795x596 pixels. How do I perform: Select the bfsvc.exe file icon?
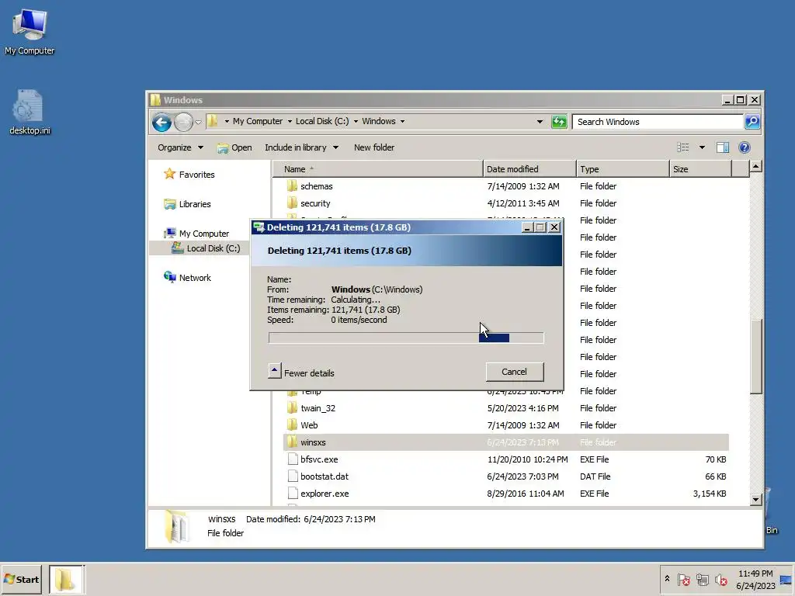tap(292, 459)
